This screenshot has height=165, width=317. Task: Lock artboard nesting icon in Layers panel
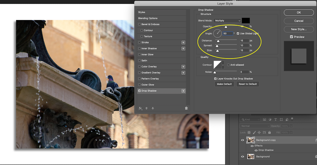tap(264, 133)
